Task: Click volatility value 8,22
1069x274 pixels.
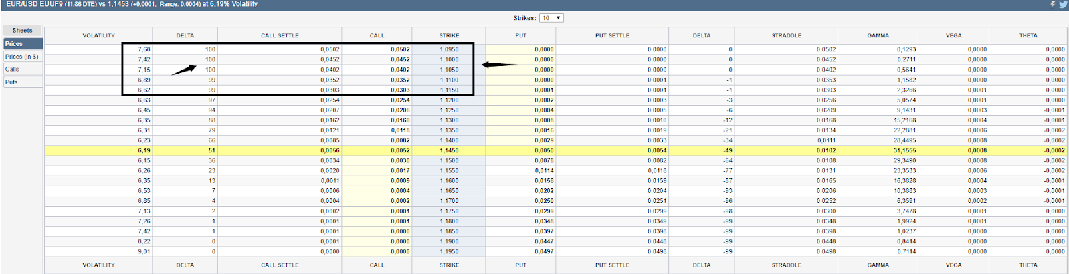Action: (144, 241)
